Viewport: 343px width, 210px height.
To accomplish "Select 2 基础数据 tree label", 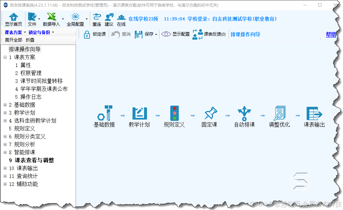I will pyautogui.click(x=22, y=105).
